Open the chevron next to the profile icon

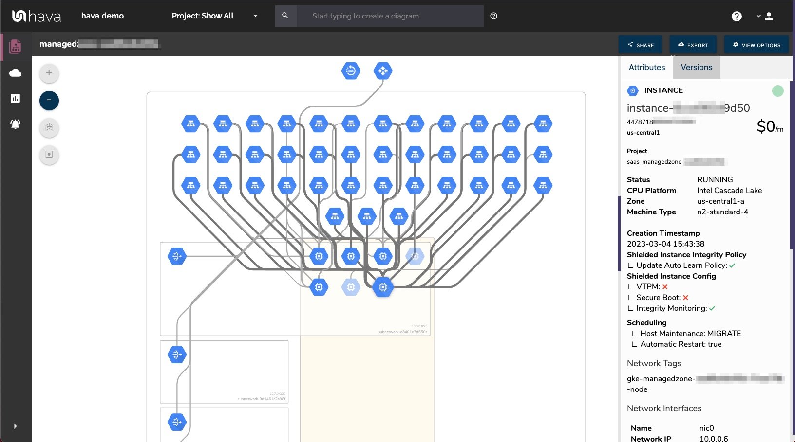pyautogui.click(x=758, y=16)
